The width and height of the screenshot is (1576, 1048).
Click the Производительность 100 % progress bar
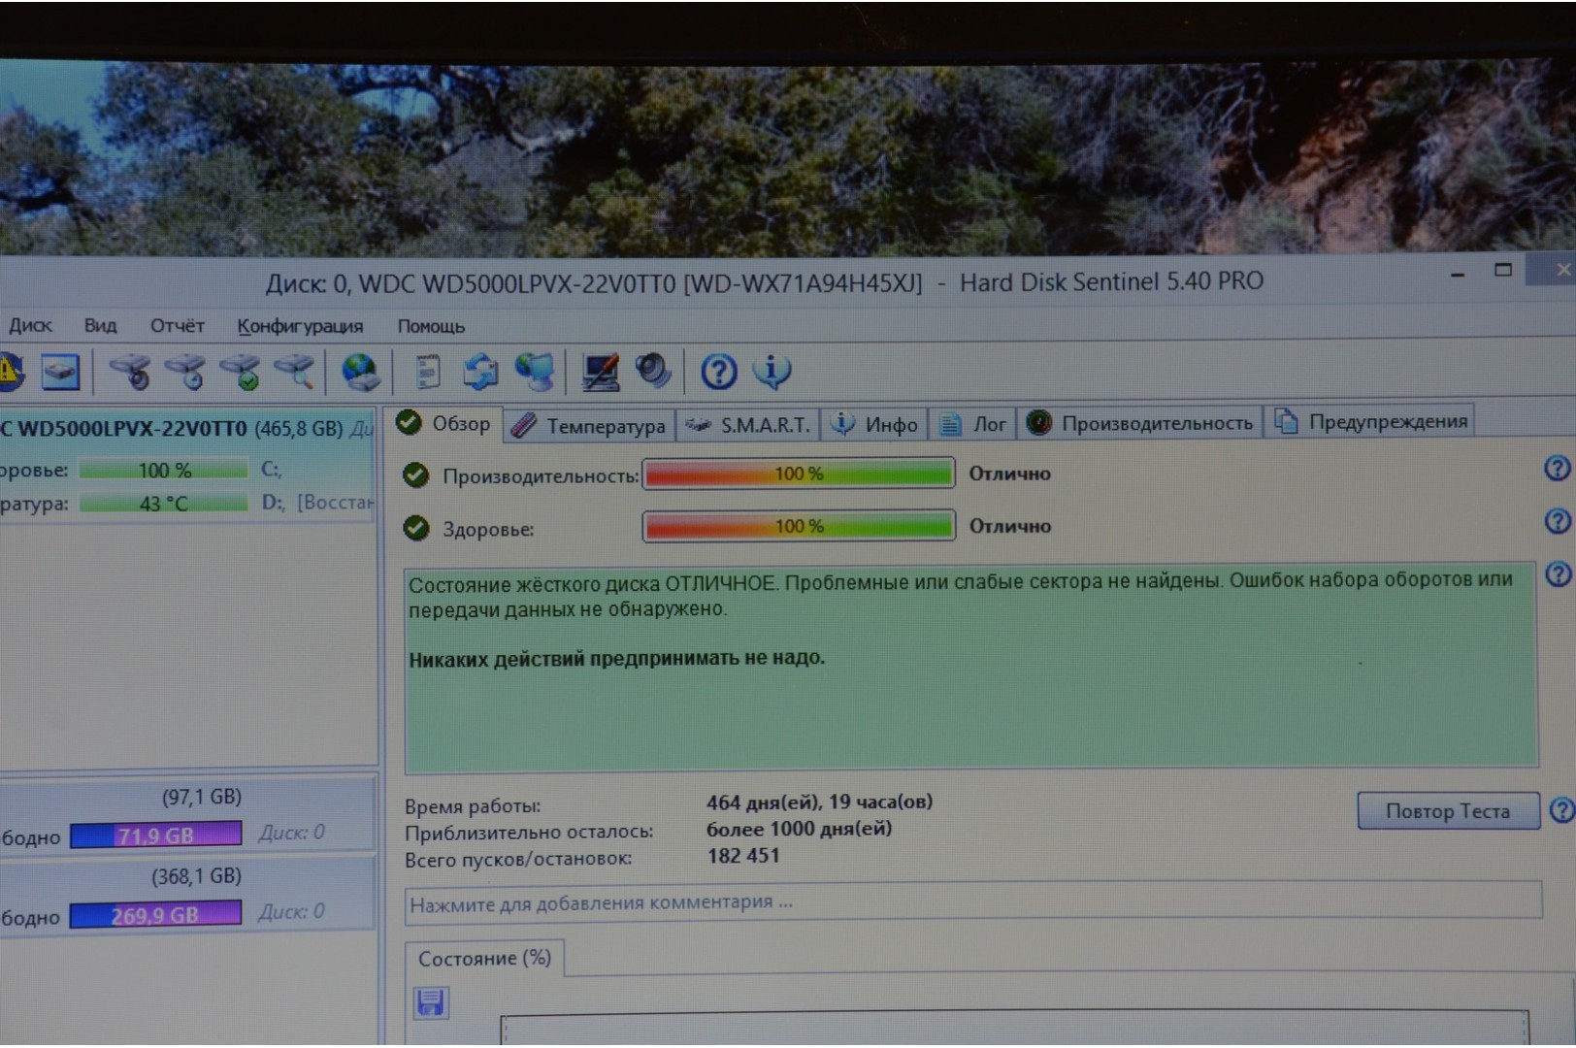tap(799, 474)
